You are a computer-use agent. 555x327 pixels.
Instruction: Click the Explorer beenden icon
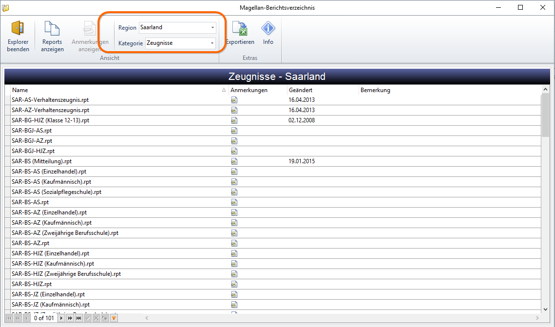18,28
